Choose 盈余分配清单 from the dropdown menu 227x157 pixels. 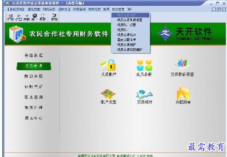(130, 40)
